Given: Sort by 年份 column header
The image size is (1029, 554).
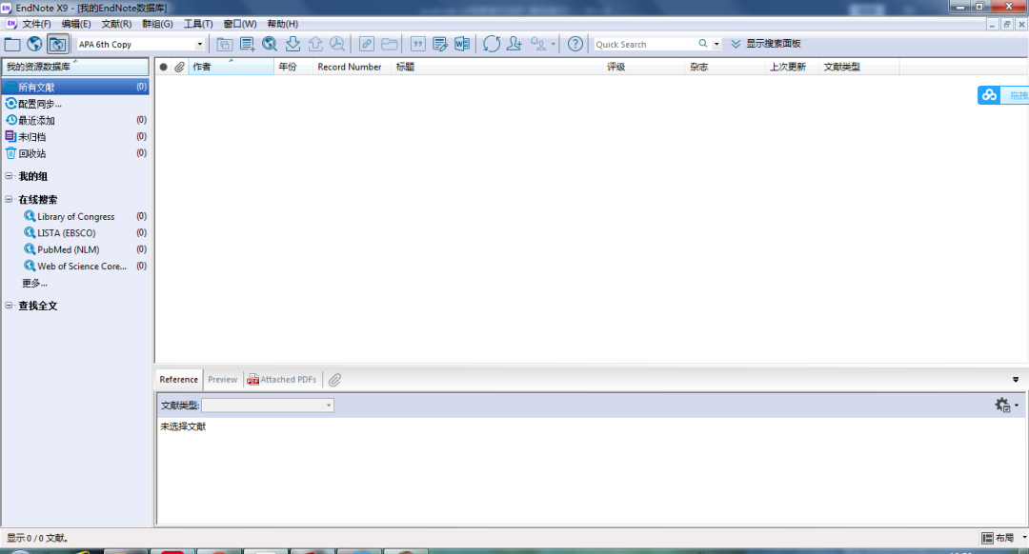Looking at the screenshot, I should pos(293,67).
